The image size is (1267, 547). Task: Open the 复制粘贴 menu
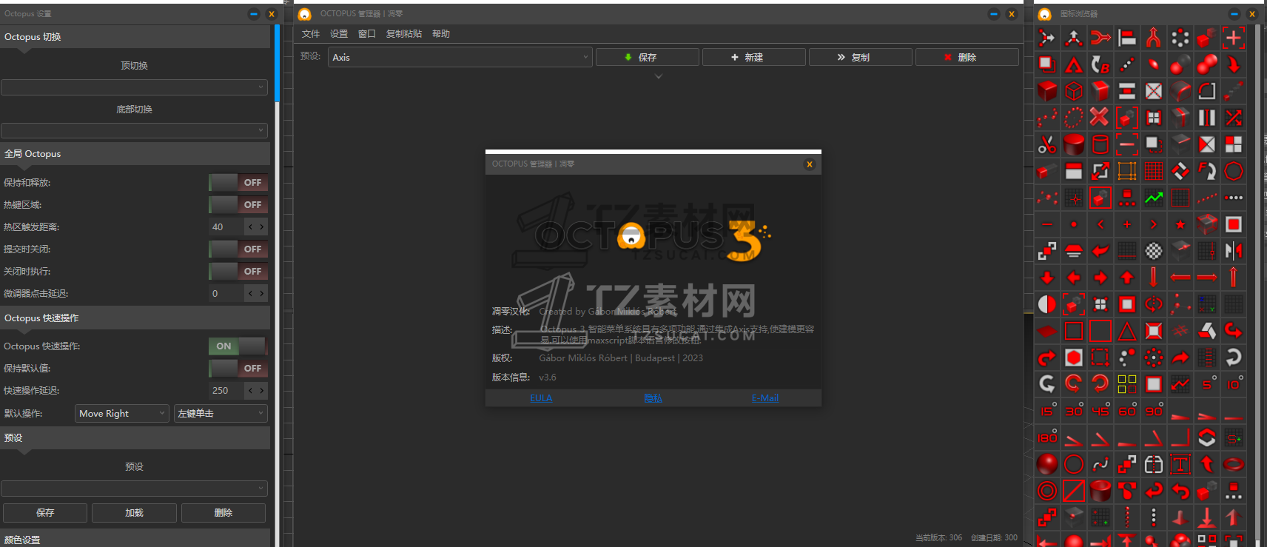pyautogui.click(x=404, y=34)
